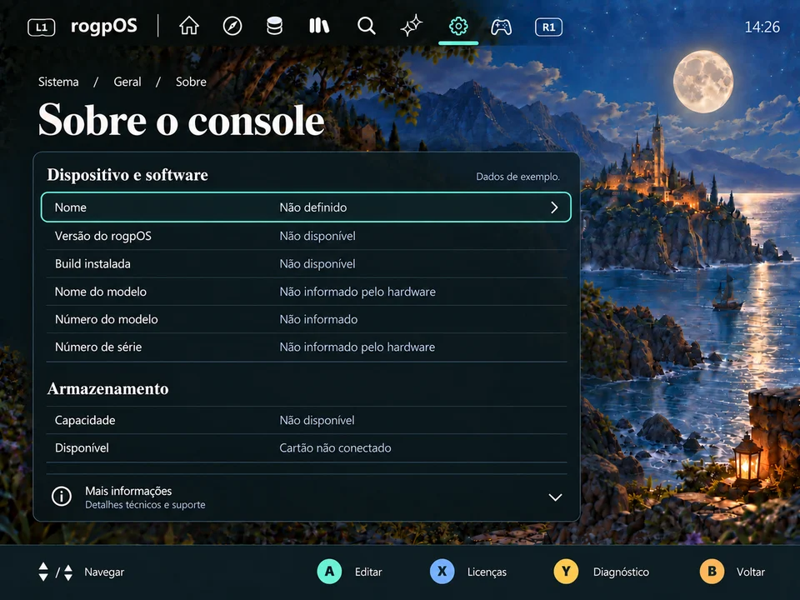Open the game controller icon
Image resolution: width=800 pixels, height=600 pixels.
[502, 27]
